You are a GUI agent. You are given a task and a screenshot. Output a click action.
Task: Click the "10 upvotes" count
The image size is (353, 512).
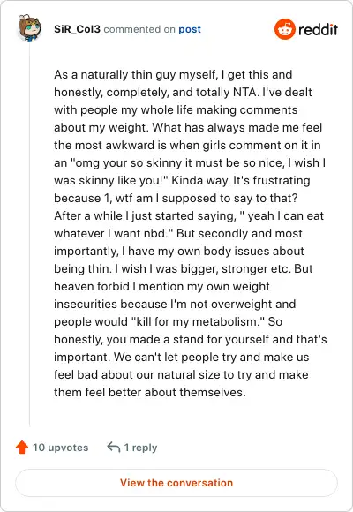(60, 448)
